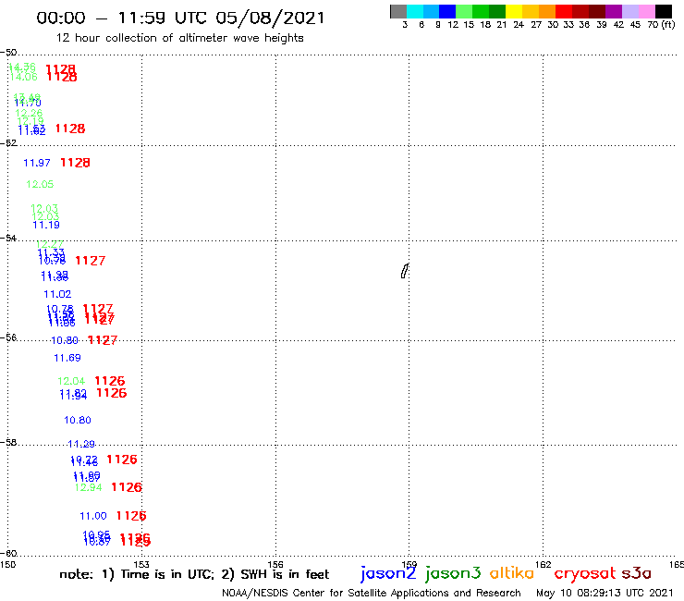Click the light green swatch labeled 15
The height and width of the screenshot is (601, 684).
464,11
